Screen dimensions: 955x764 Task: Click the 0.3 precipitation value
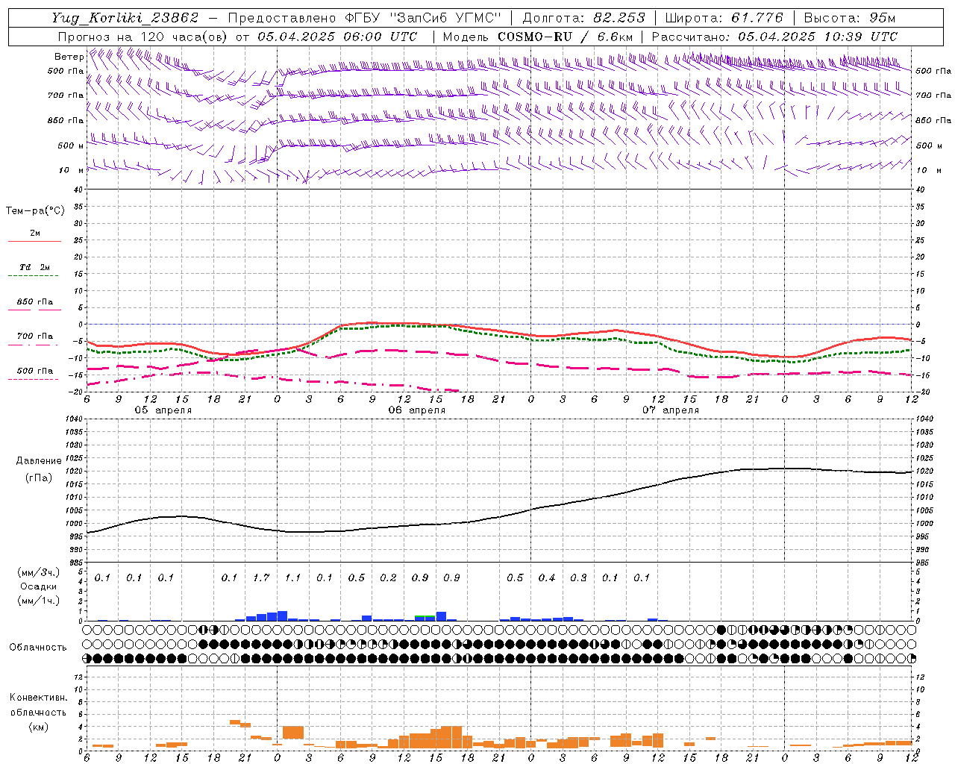pyautogui.click(x=578, y=577)
